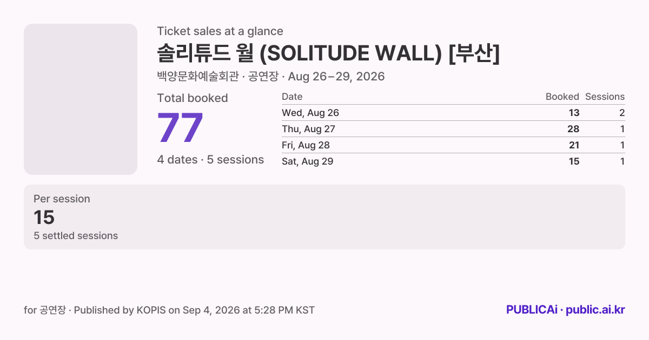This screenshot has width=649, height=340.
Task: Click the Ticket sales at a glance heading
Action: tap(220, 31)
